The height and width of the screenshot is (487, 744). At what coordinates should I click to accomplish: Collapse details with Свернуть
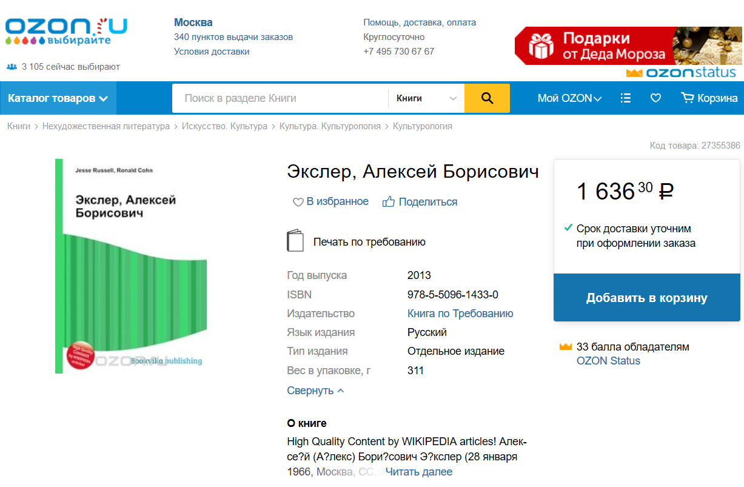(x=315, y=391)
